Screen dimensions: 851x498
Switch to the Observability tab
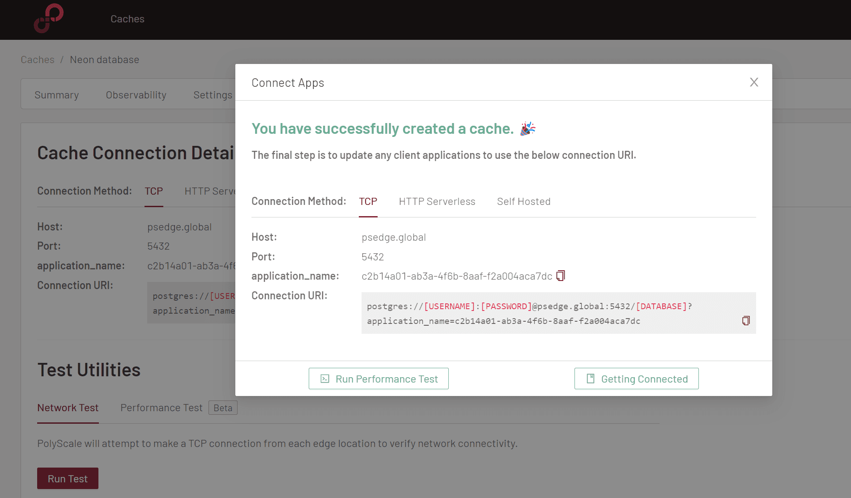pos(136,94)
